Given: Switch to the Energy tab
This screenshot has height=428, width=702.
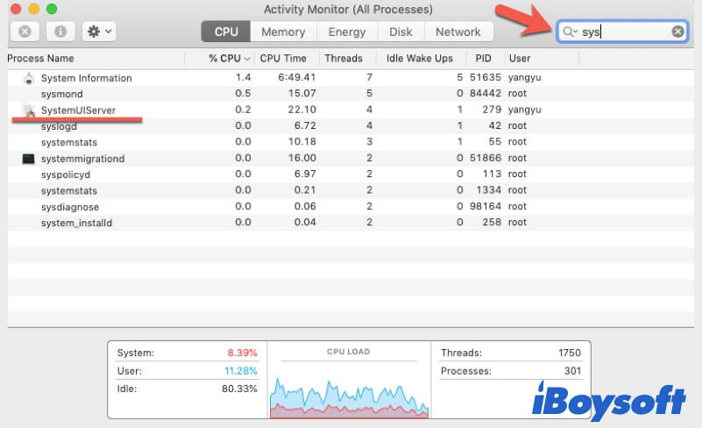Looking at the screenshot, I should click(x=346, y=32).
